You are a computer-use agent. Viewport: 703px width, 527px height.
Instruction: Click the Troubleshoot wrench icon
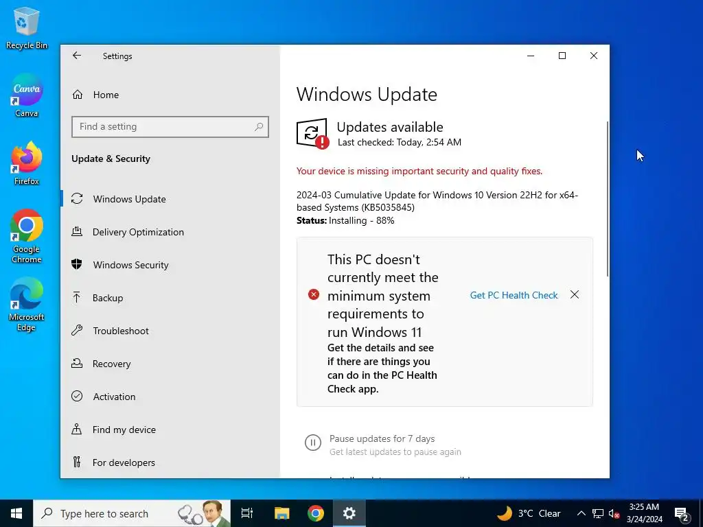[x=77, y=330]
